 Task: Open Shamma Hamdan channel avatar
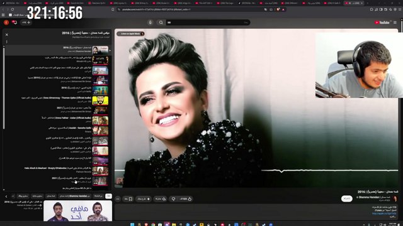pyautogui.click(x=395, y=198)
